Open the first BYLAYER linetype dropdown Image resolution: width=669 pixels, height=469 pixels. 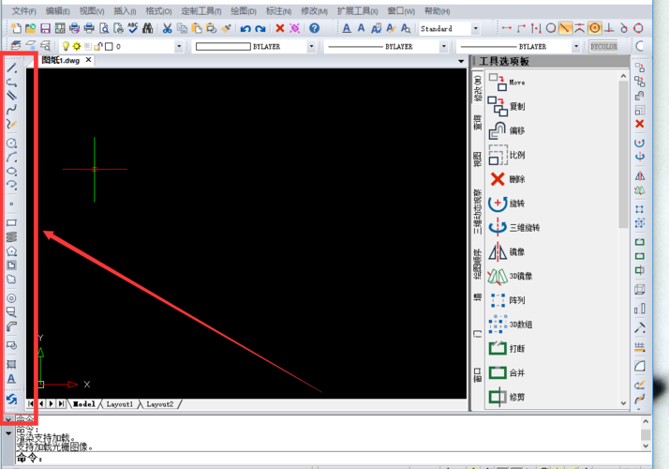click(x=444, y=46)
